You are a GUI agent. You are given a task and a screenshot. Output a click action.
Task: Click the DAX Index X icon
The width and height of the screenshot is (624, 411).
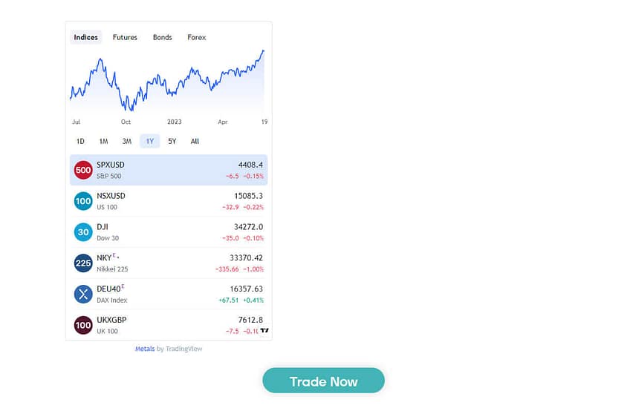click(x=83, y=294)
